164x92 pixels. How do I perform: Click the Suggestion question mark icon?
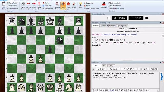[x=85, y=3]
